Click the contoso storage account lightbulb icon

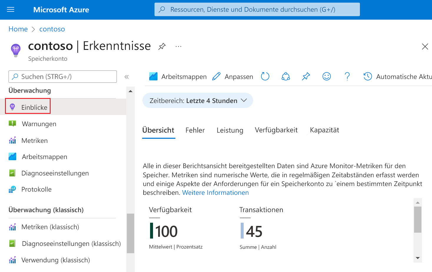click(16, 50)
